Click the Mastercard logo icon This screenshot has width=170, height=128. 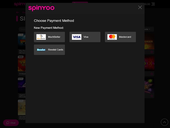(x=112, y=37)
